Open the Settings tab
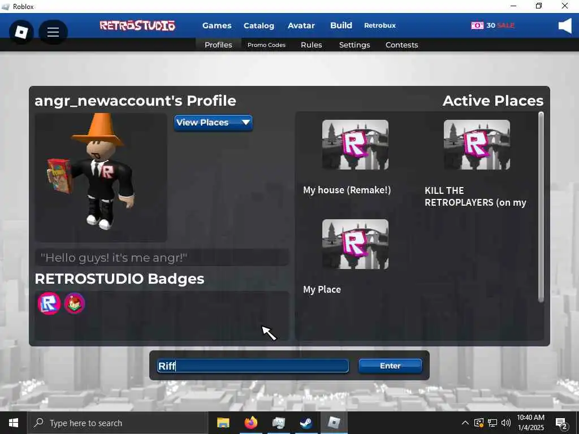 [x=355, y=45]
